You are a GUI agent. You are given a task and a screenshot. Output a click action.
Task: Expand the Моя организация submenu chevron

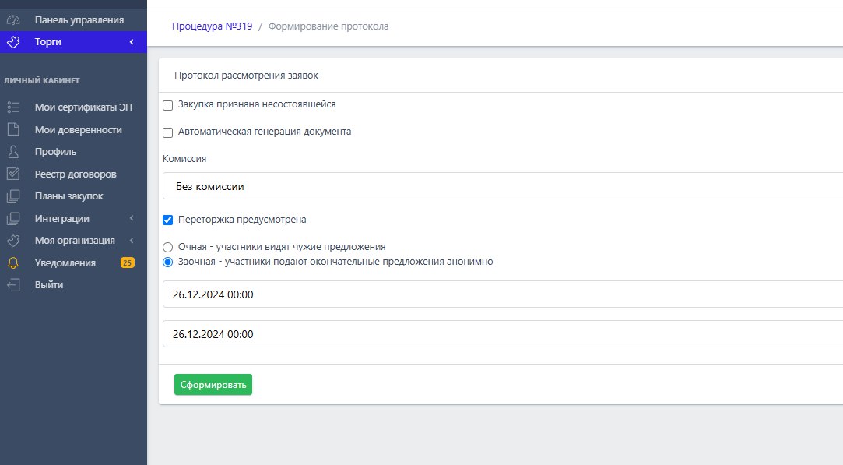[x=132, y=241]
